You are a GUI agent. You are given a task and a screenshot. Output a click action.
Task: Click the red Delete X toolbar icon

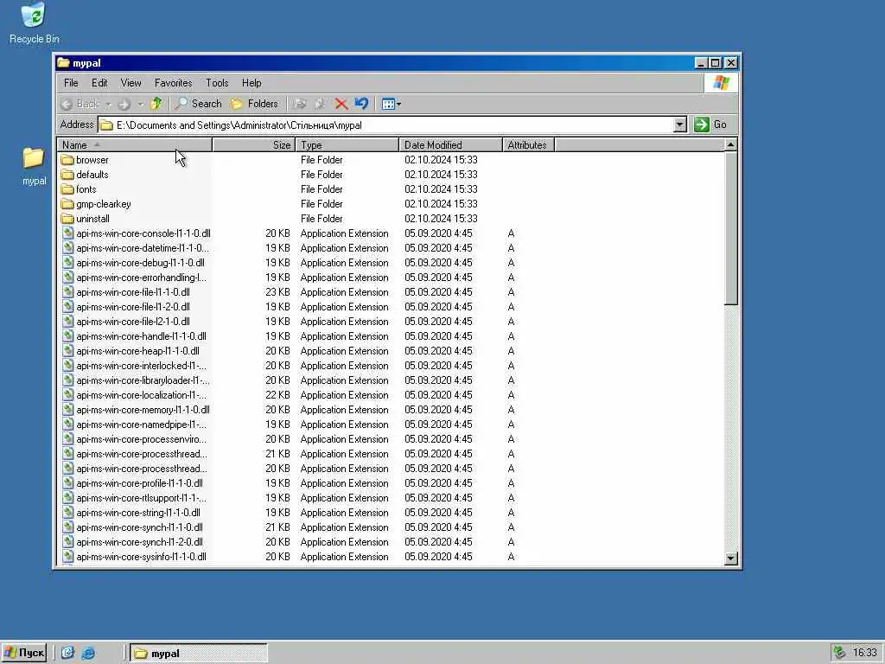coord(341,104)
